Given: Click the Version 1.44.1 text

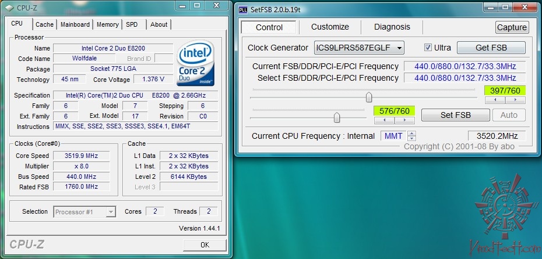Looking at the screenshot, I should click(x=199, y=228).
